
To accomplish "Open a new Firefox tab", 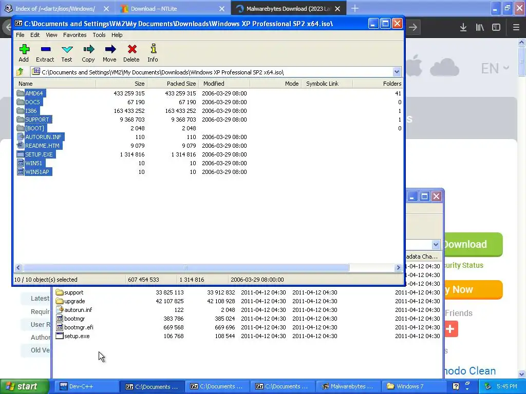I will click(x=355, y=8).
